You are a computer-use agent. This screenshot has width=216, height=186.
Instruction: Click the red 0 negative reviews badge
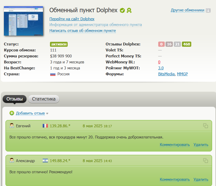click(161, 44)
